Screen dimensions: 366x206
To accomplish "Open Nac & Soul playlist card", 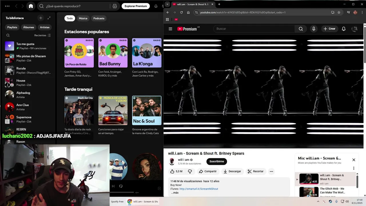I will pyautogui.click(x=147, y=110).
